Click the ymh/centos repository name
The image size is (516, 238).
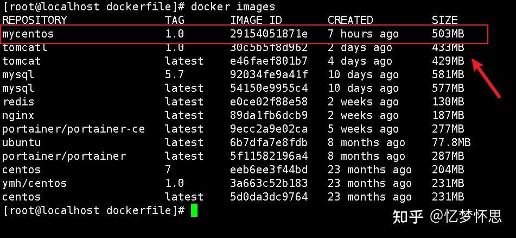click(x=34, y=183)
